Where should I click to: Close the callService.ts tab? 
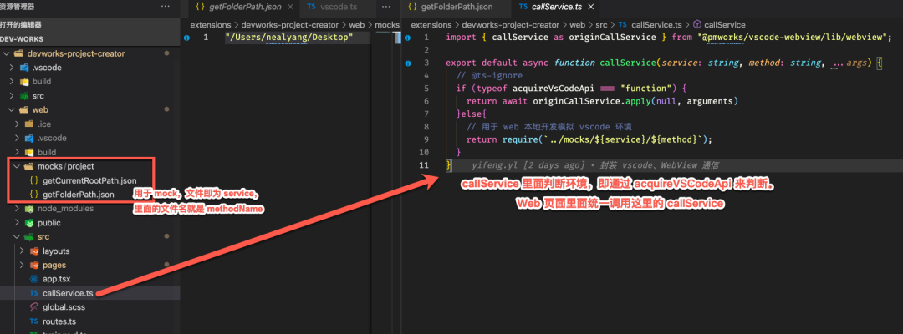coord(590,7)
